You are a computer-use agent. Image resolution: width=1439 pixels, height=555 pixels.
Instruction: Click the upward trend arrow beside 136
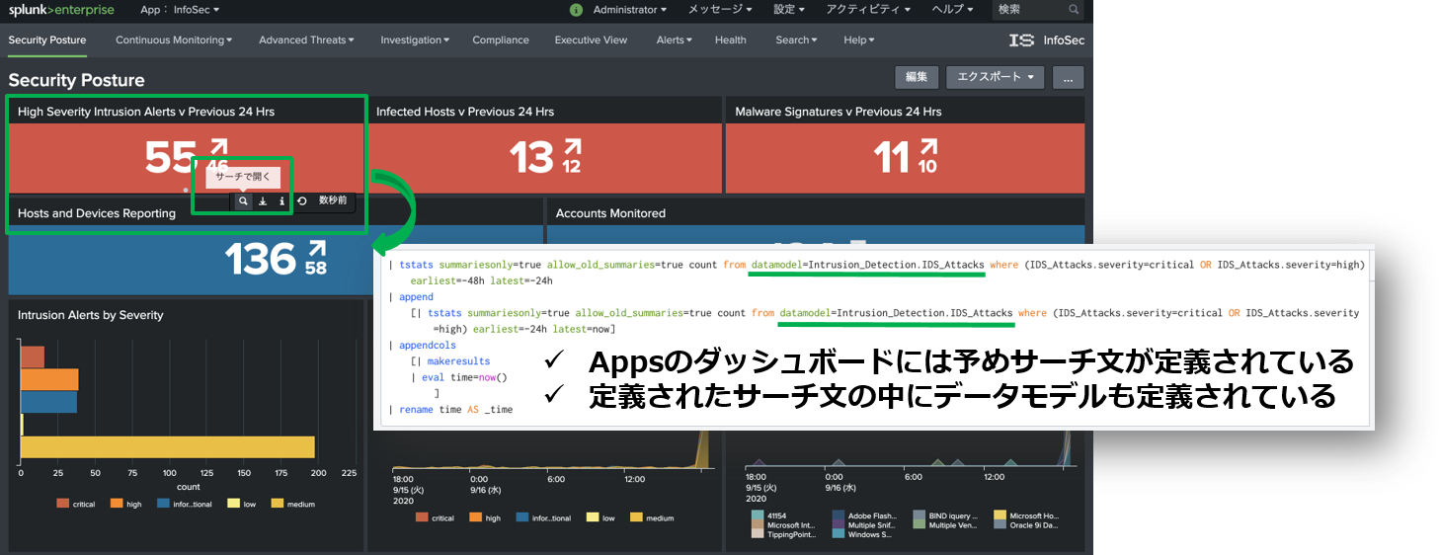coord(316,248)
